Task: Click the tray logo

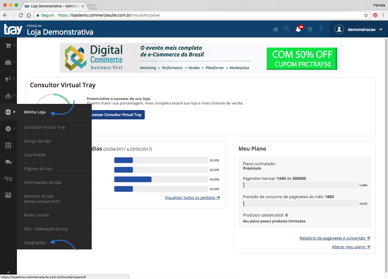Action: pyautogui.click(x=13, y=29)
